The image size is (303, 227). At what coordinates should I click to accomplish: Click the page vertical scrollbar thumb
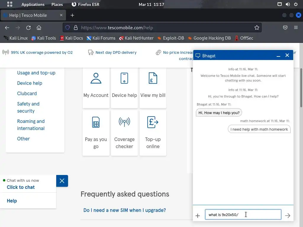[301, 87]
